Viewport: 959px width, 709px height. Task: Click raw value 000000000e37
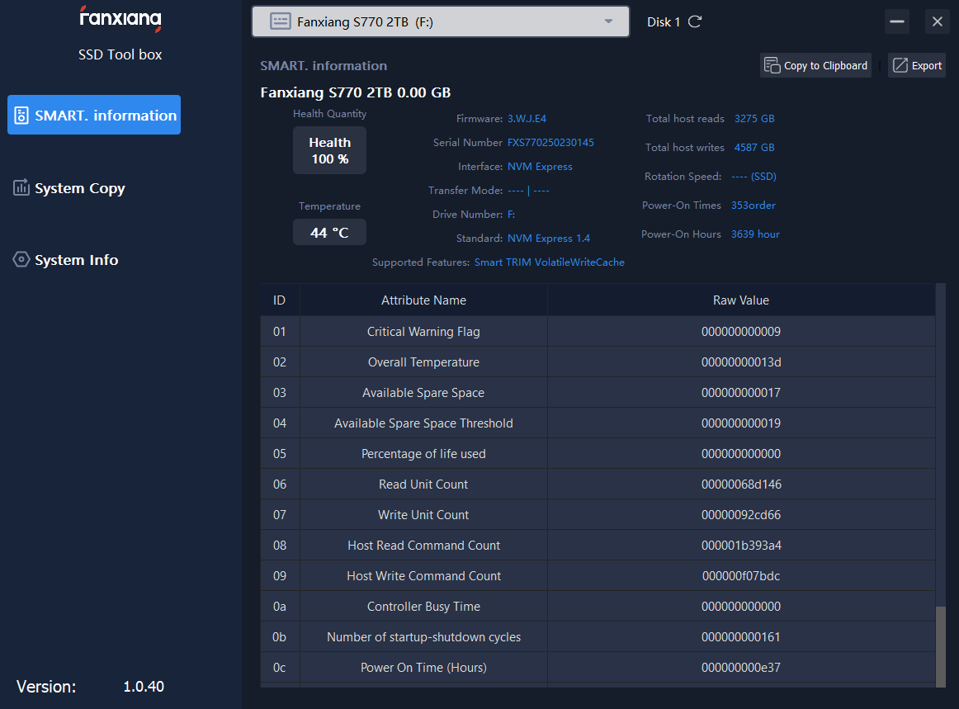[740, 668]
